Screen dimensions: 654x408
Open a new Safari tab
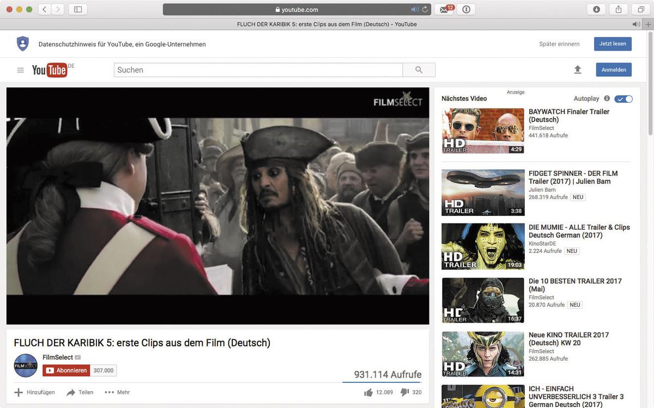pyautogui.click(x=647, y=24)
